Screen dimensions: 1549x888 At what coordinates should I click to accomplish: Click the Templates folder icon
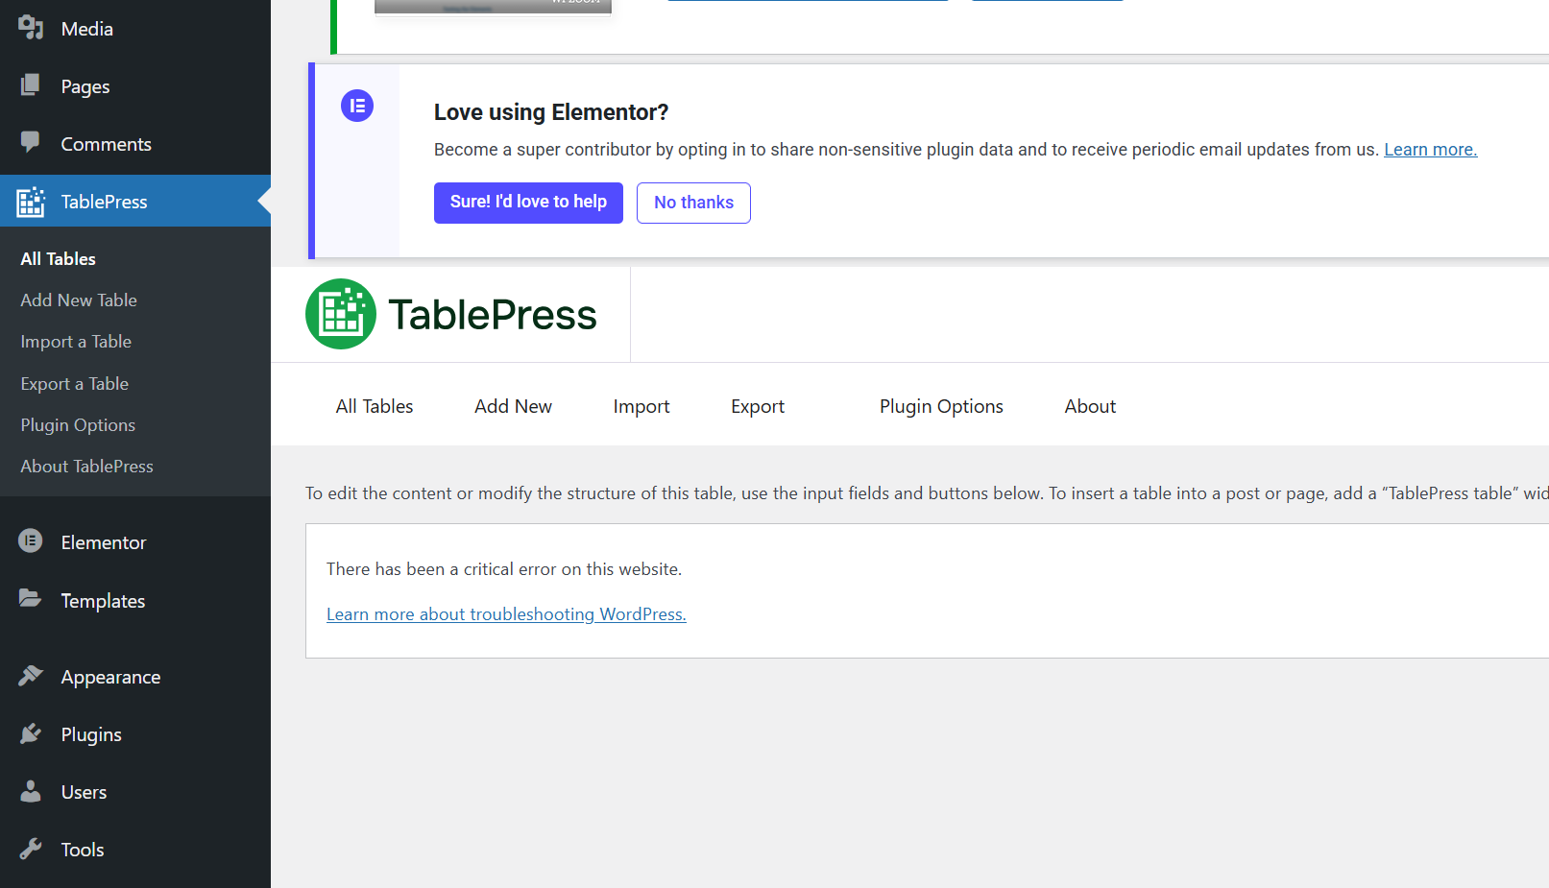(31, 599)
